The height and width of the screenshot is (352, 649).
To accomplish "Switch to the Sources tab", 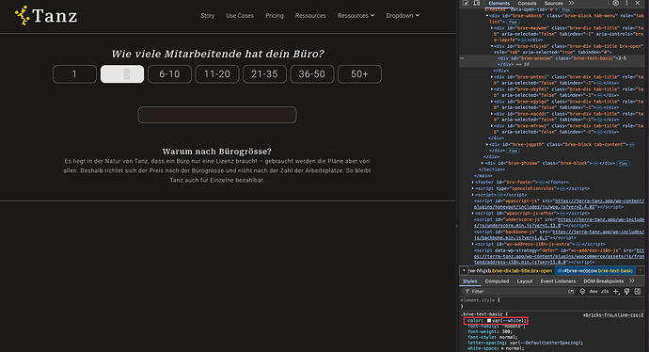I will 553,3.
